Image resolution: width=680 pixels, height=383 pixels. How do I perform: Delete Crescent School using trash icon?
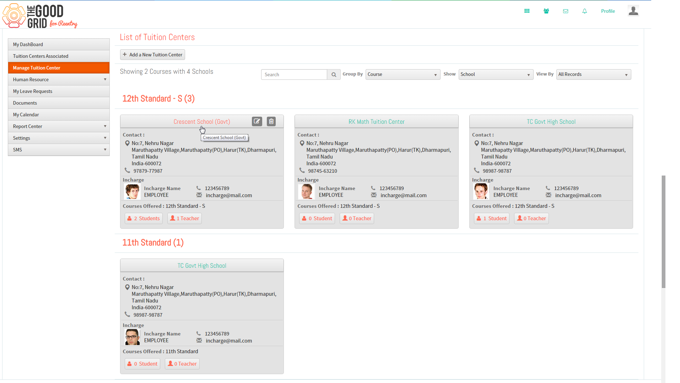(x=271, y=122)
